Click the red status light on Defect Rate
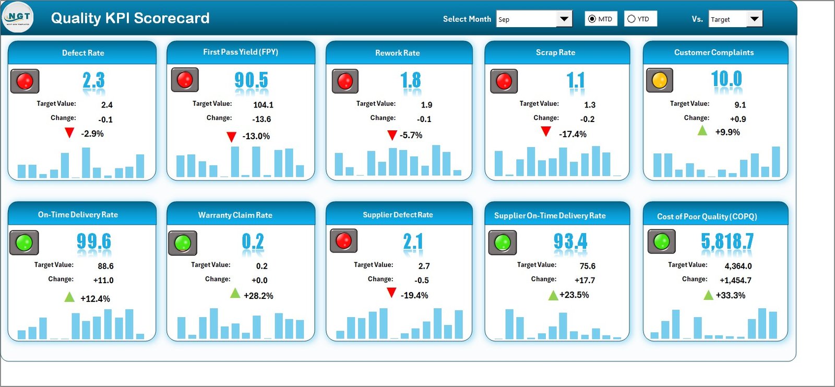 (x=25, y=81)
